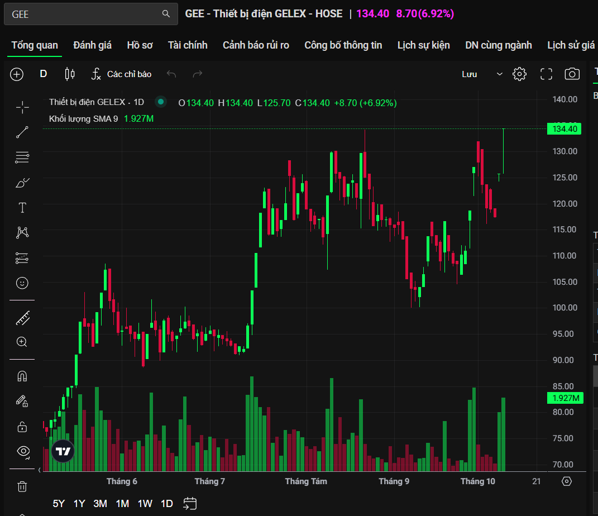The image size is (598, 516).
Task: Open the Lịch sự kiện tab
Action: (x=423, y=45)
